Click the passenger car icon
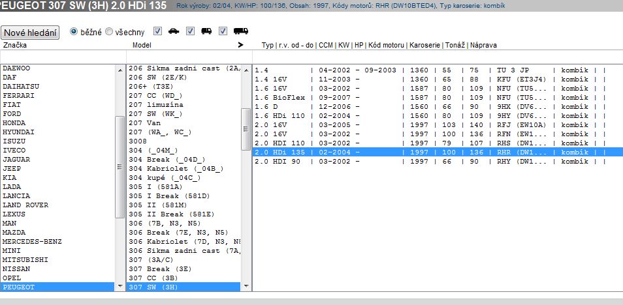 (174, 31)
